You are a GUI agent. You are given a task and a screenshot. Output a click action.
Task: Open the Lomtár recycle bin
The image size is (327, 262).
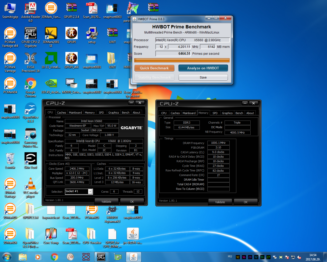click(10, 160)
